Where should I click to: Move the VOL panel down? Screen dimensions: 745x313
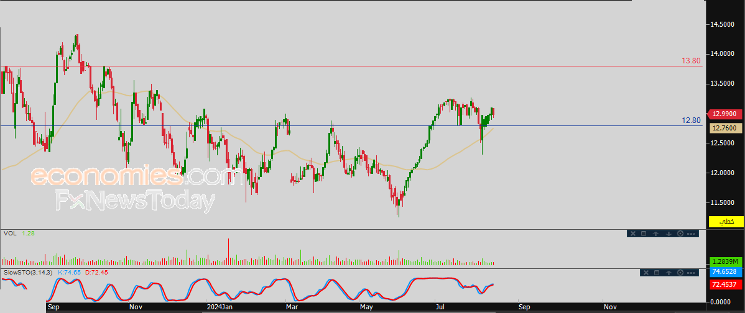pyautogui.click(x=669, y=234)
